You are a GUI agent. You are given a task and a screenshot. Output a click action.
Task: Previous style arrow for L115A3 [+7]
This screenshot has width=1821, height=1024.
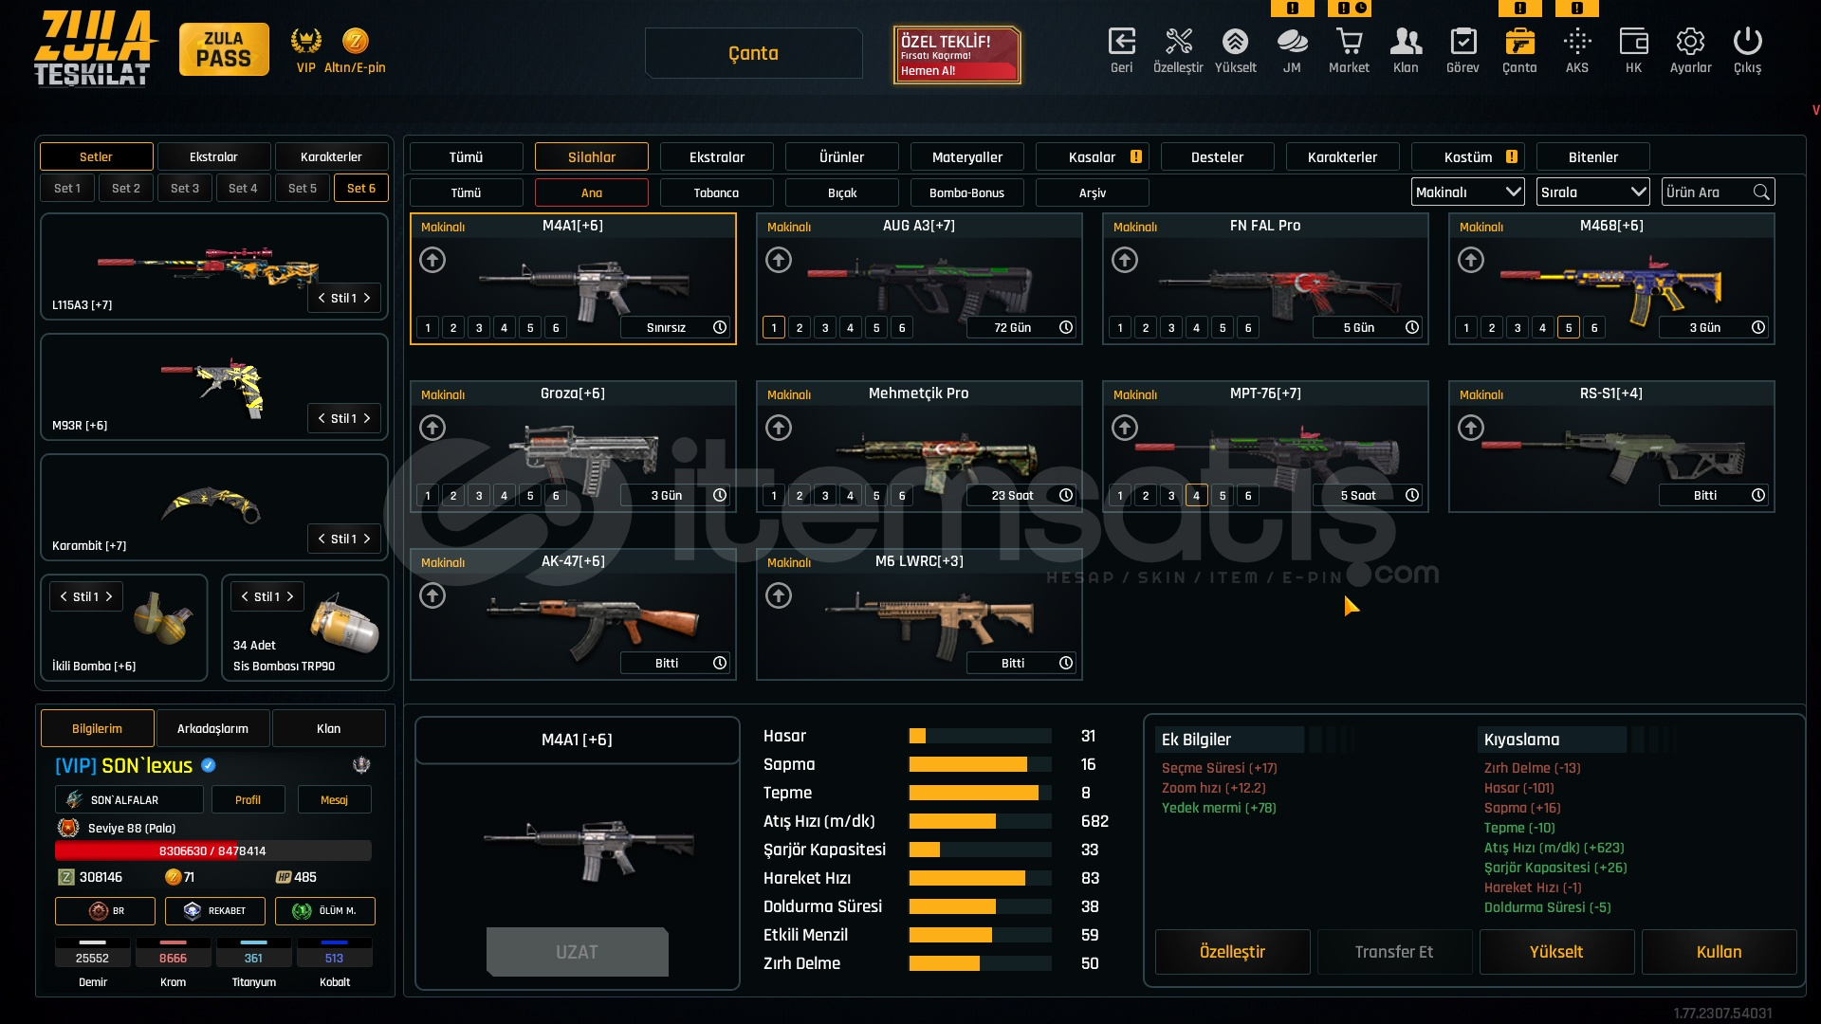pos(322,298)
